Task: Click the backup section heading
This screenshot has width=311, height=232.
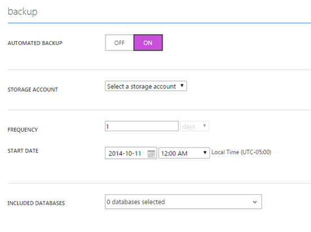Action: 23,11
